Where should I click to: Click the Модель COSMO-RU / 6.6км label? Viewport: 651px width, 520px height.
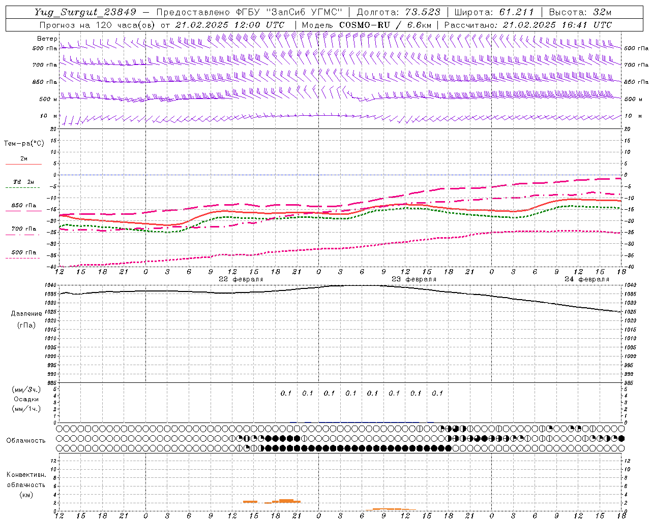[x=367, y=25]
